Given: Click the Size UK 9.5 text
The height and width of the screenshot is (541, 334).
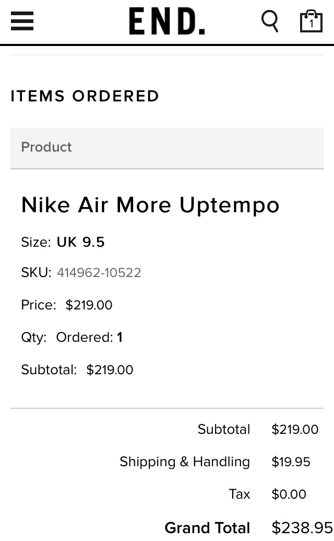Looking at the screenshot, I should point(63,242).
